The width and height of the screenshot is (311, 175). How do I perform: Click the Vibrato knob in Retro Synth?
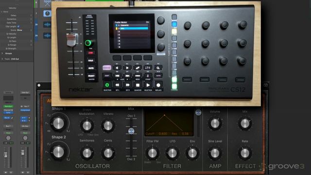coord(108,126)
